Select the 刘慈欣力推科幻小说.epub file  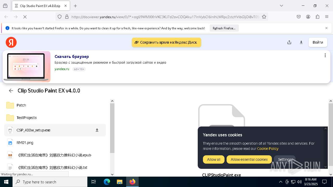[55, 155]
